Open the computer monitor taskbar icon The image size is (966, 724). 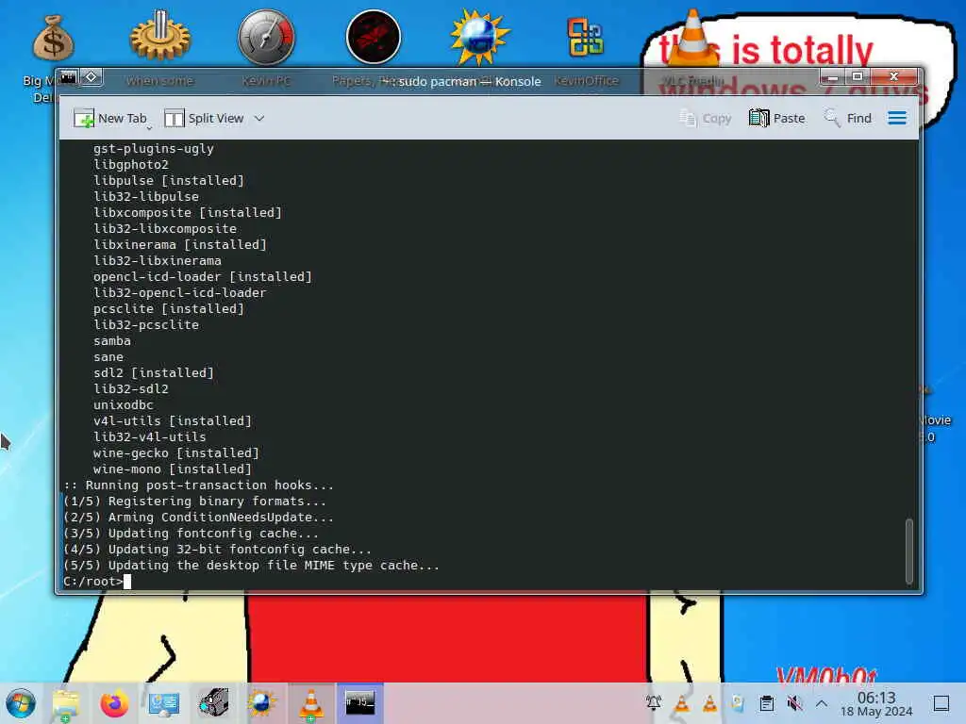164,703
